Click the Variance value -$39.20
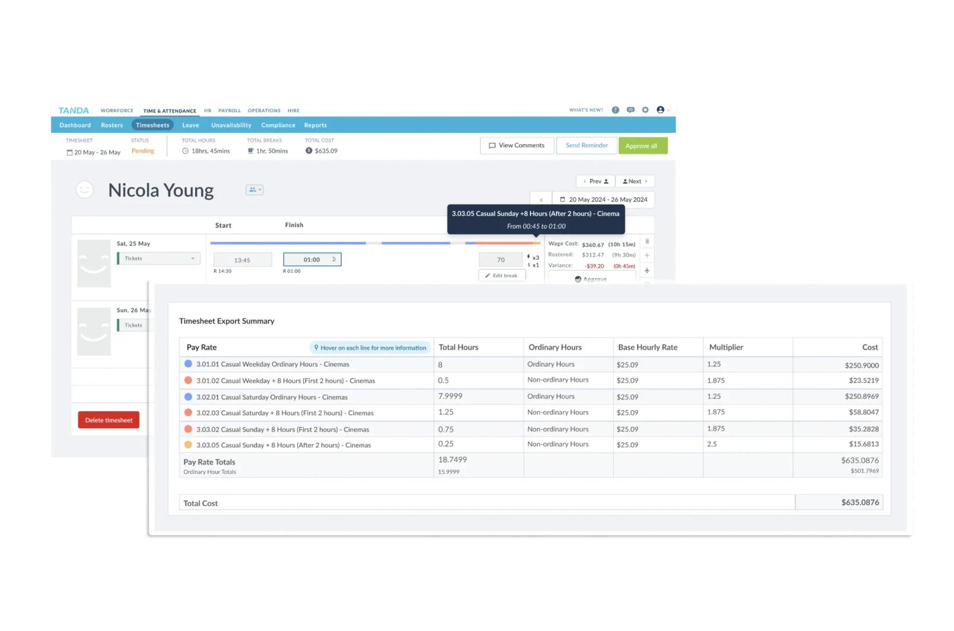 [x=595, y=266]
